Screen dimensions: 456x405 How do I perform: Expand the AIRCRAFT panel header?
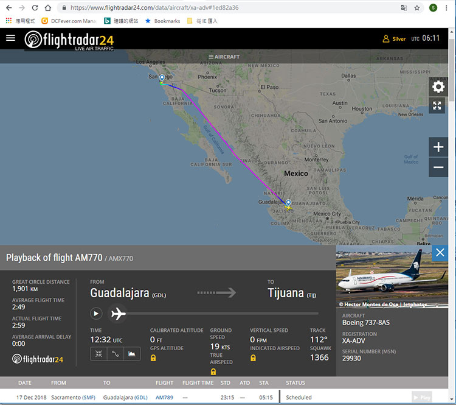(x=224, y=57)
